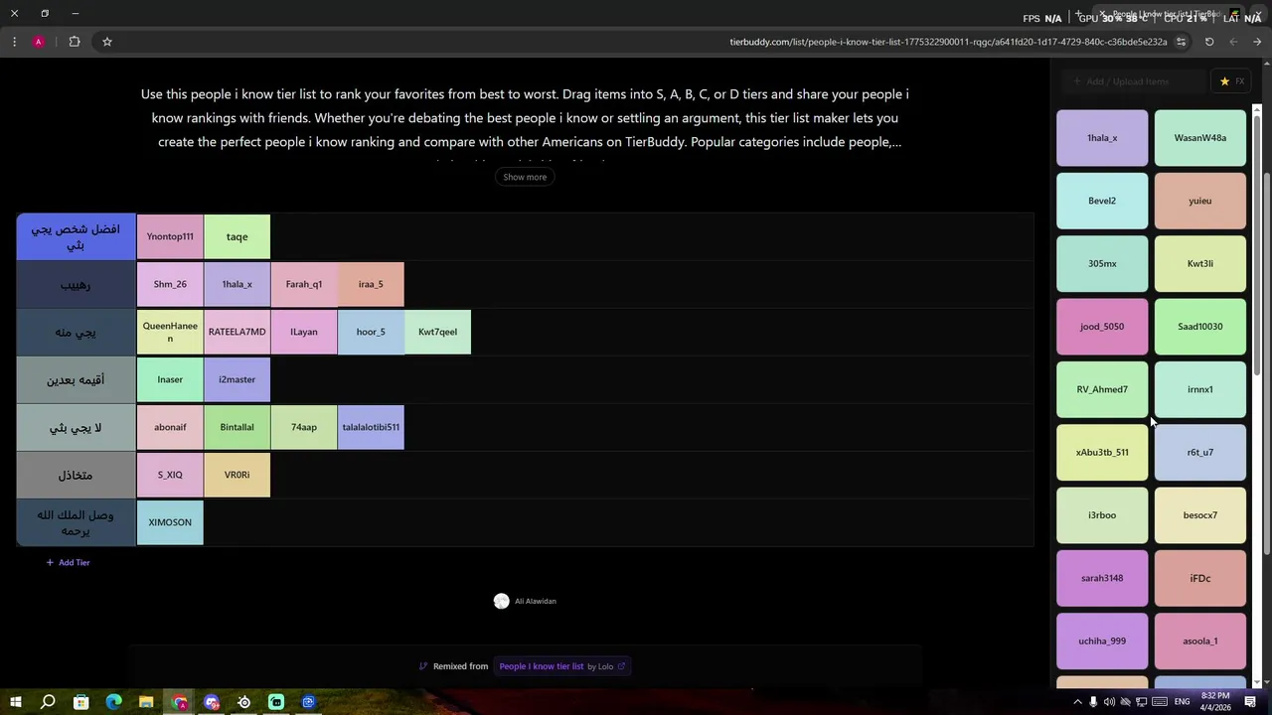Open File Explorer from the taskbar
The width and height of the screenshot is (1272, 715).
pos(146,702)
